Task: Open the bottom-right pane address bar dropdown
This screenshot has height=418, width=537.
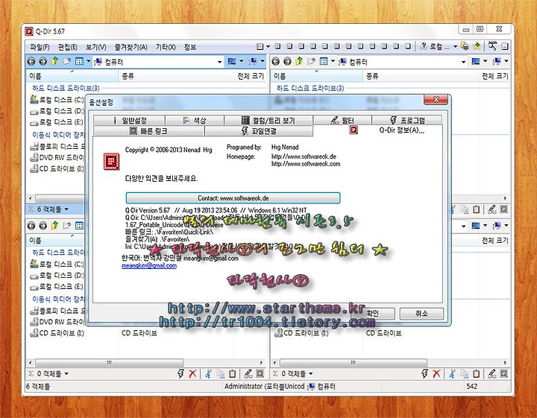Action: (x=464, y=226)
